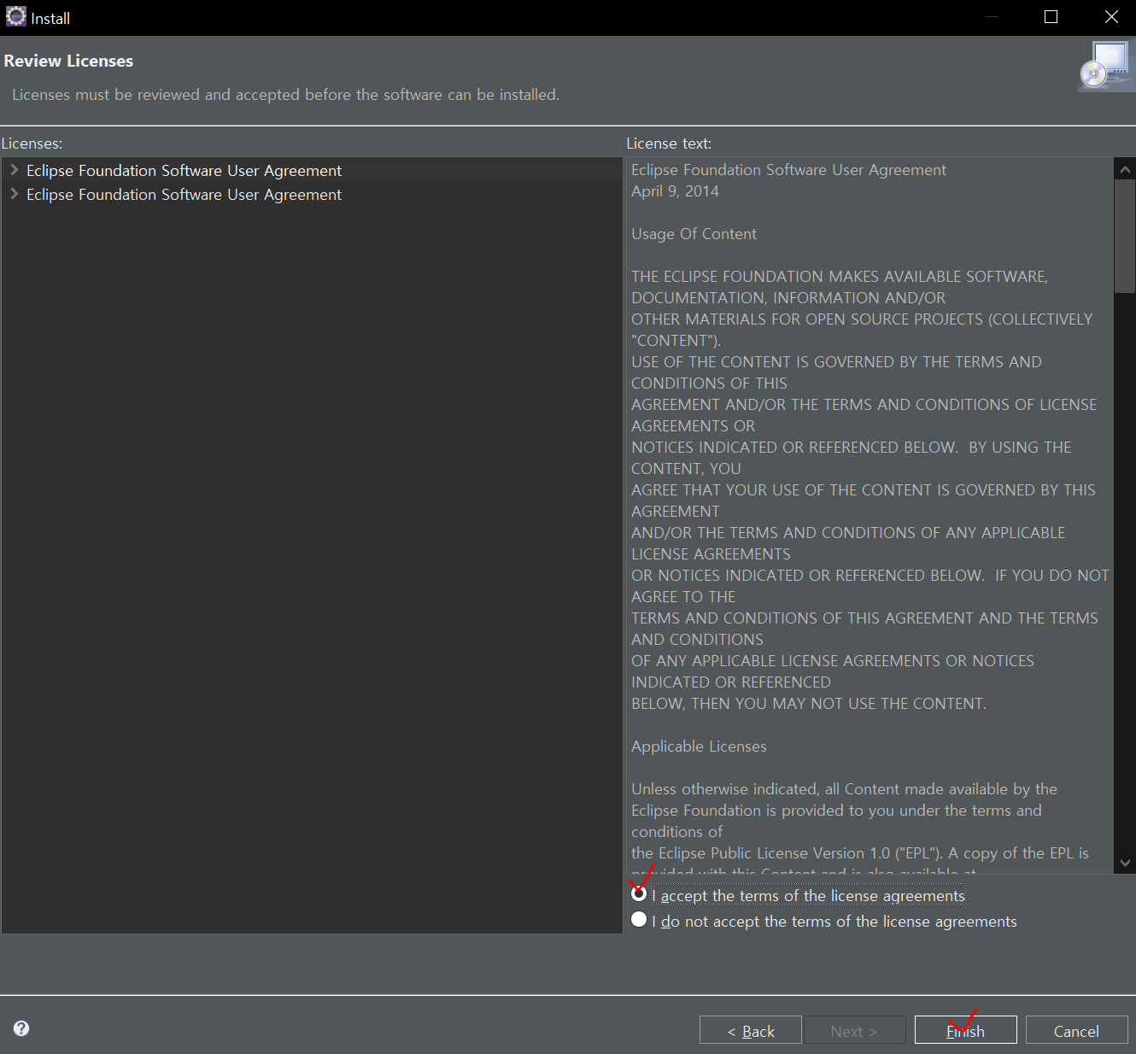Click the 'April 9, 2014' date line
Image resolution: width=1136 pixels, height=1054 pixels.
click(x=675, y=190)
